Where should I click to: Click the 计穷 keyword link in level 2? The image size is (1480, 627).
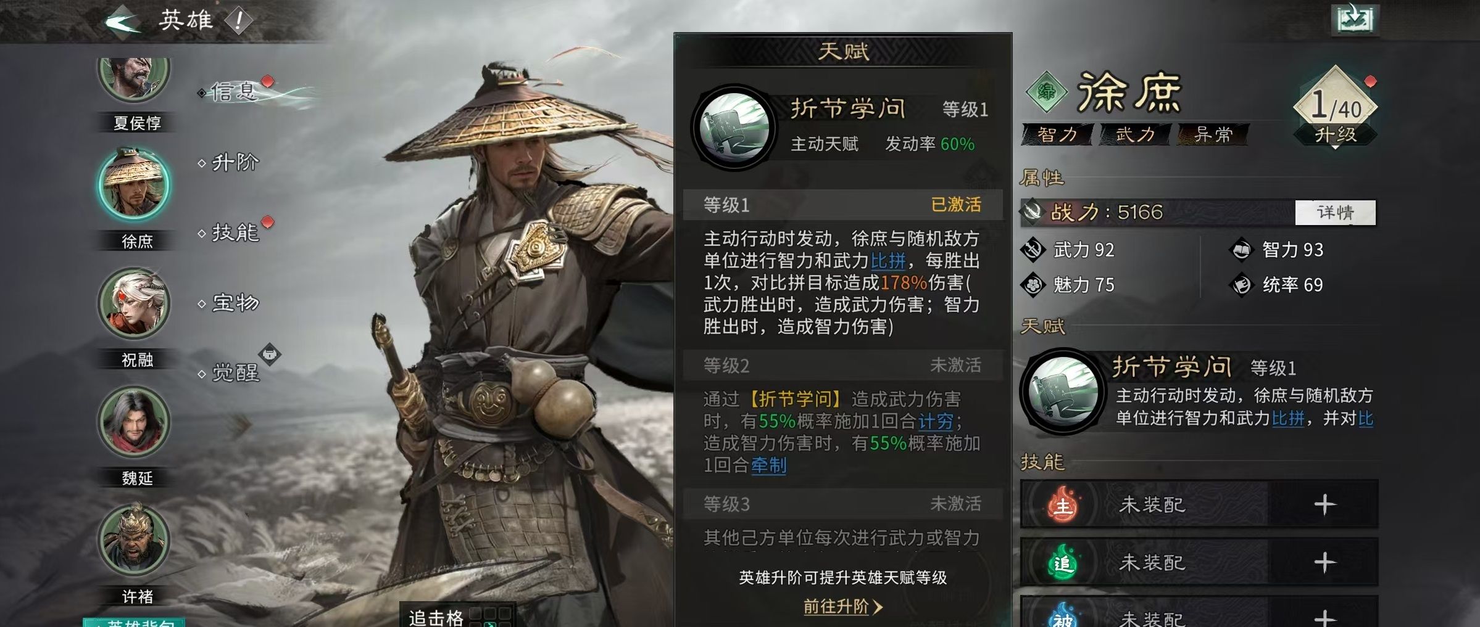[x=936, y=421]
